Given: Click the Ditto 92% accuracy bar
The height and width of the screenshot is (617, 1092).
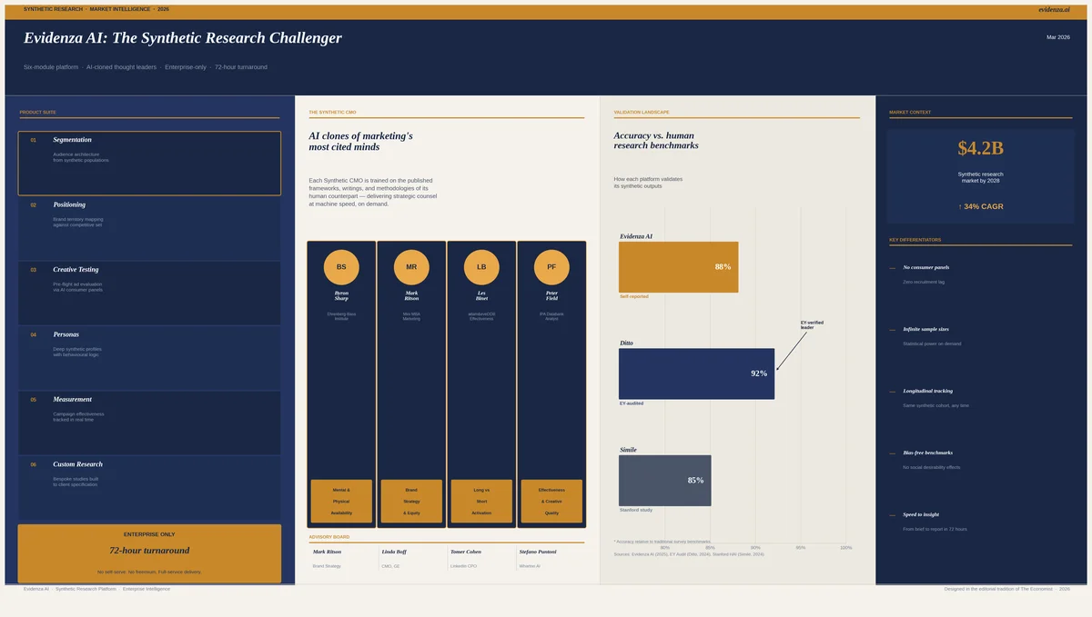Looking at the screenshot, I should [696, 373].
